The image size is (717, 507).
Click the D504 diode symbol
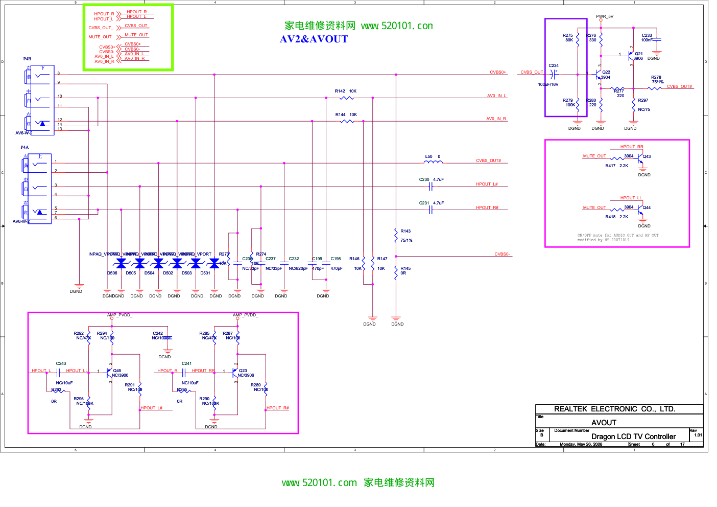pos(158,263)
